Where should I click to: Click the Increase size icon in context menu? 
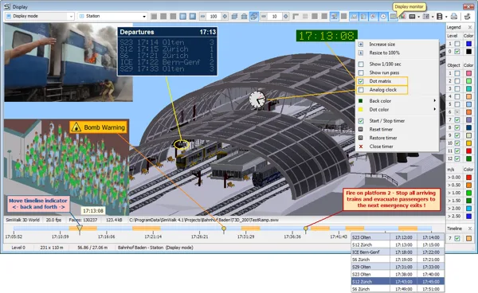[x=361, y=44]
